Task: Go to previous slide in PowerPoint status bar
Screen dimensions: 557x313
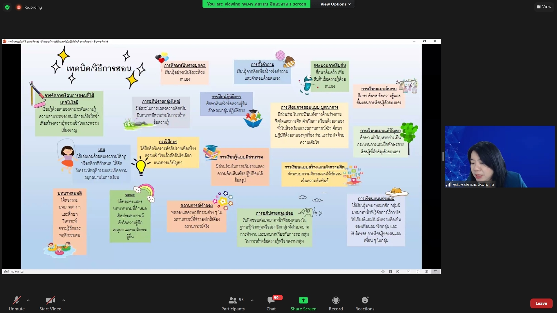Action: pyautogui.click(x=383, y=272)
